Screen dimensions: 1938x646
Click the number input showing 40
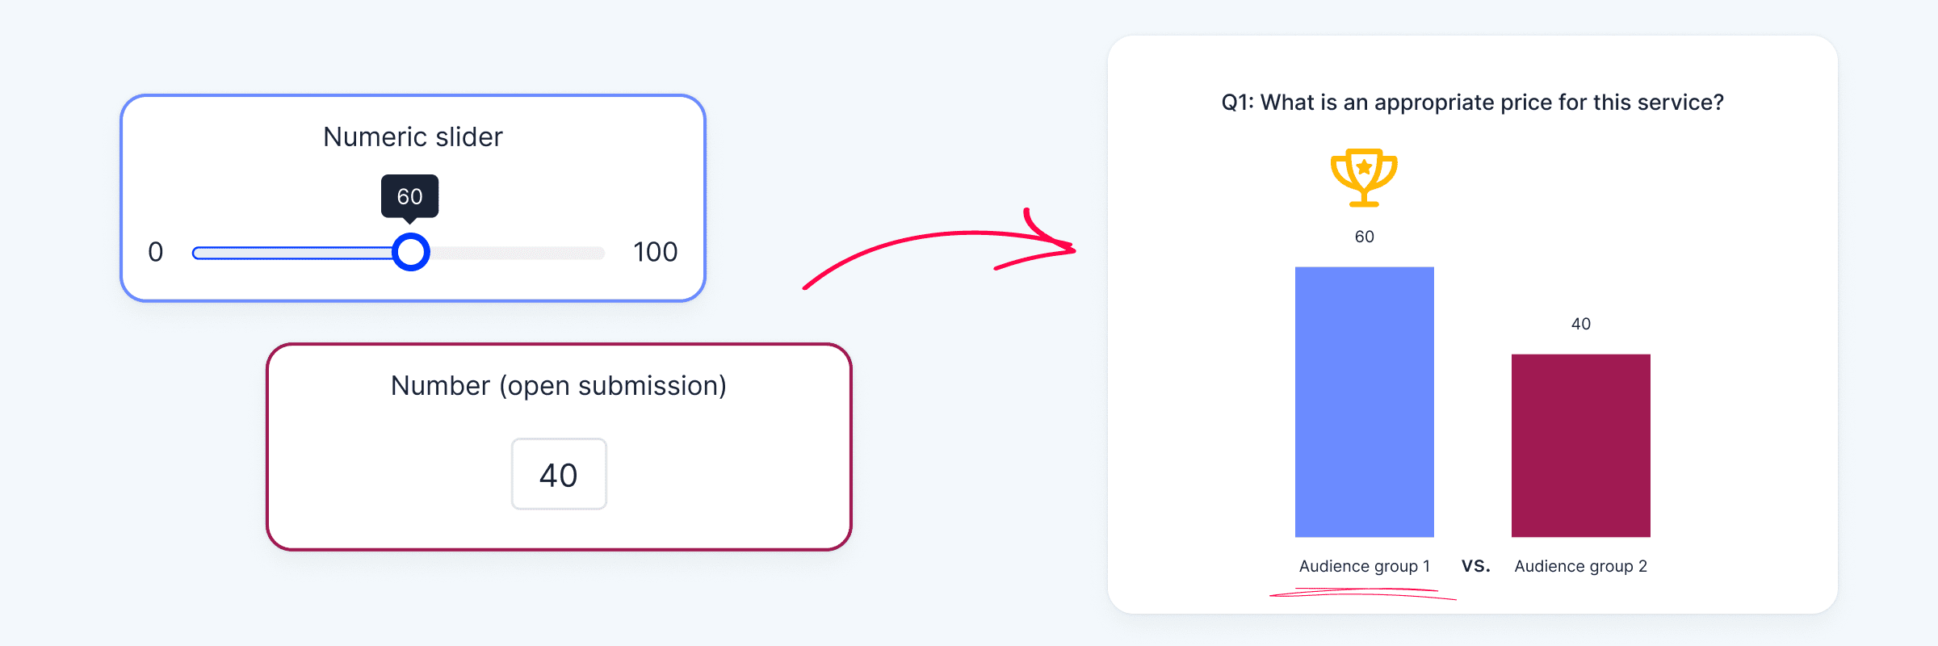(x=559, y=474)
